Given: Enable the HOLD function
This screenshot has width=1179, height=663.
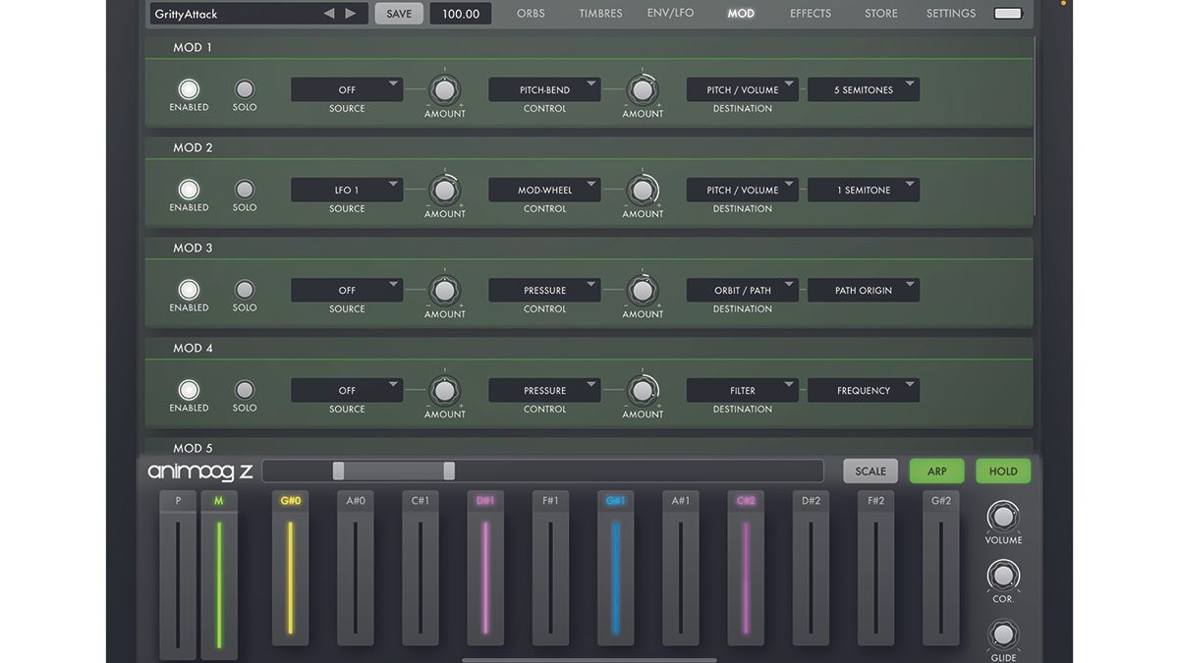Looking at the screenshot, I should (x=1002, y=470).
